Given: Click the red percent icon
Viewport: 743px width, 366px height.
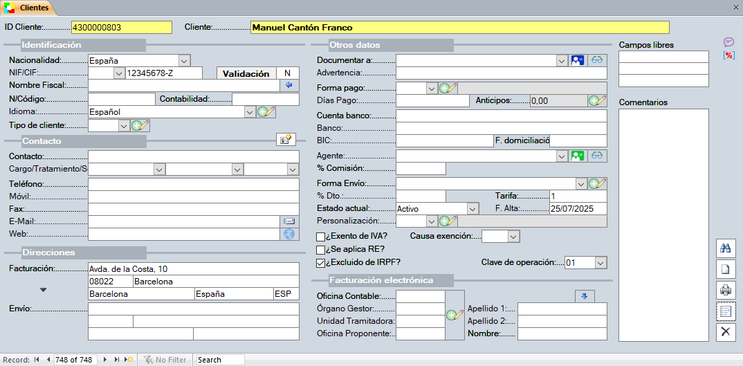Looking at the screenshot, I should (728, 55).
